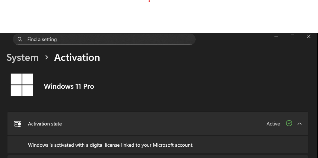Viewport: 318px width, 158px height.
Task: Click the Windows 11 Pro edition text
Action: pos(69,86)
